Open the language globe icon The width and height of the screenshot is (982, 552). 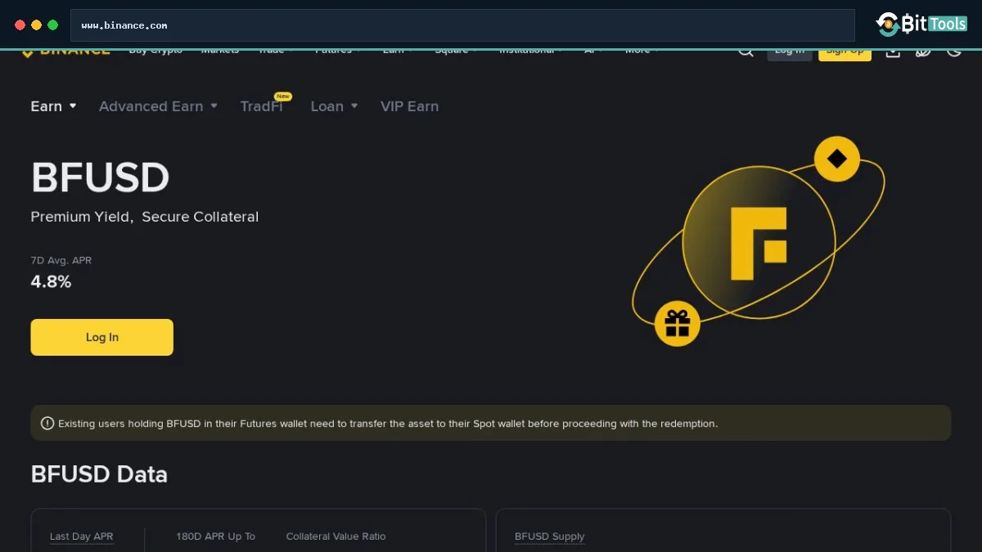point(923,52)
